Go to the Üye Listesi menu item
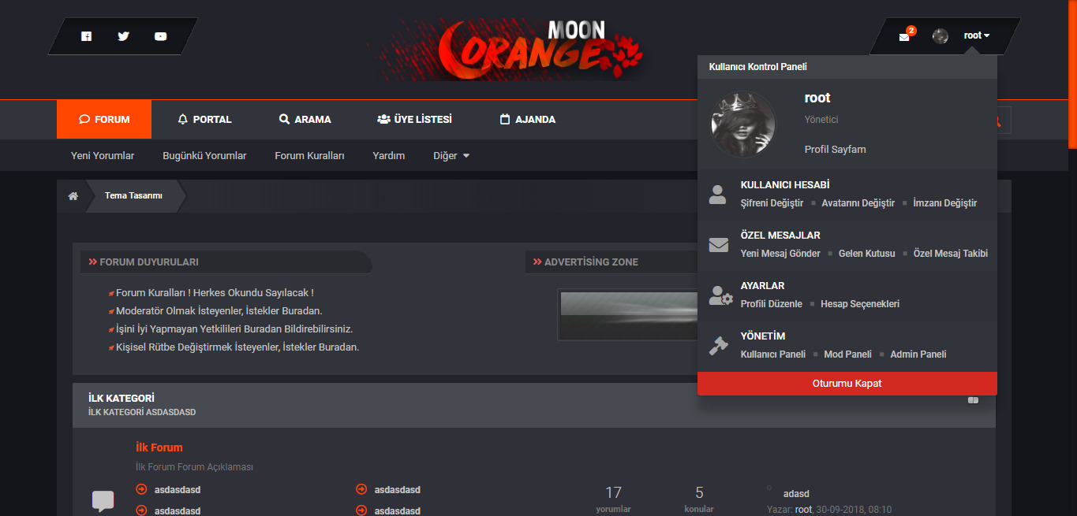Viewport: 1077px width, 516px height. [x=414, y=120]
